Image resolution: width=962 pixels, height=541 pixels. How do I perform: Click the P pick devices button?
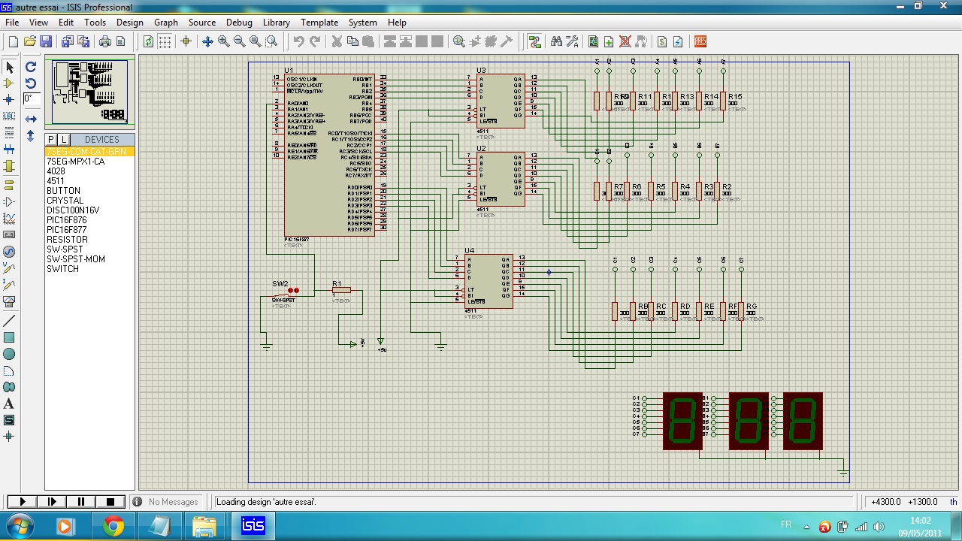50,140
